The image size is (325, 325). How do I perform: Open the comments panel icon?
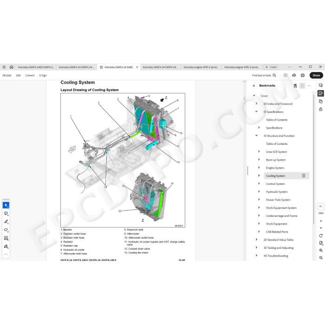coord(321,85)
